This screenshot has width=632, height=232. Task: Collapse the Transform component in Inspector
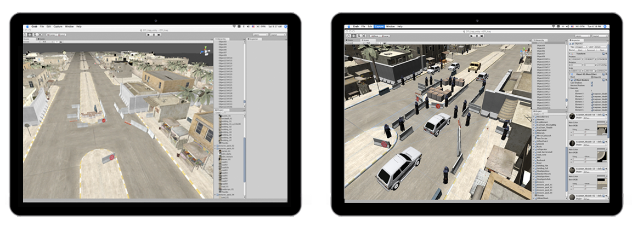point(569,53)
